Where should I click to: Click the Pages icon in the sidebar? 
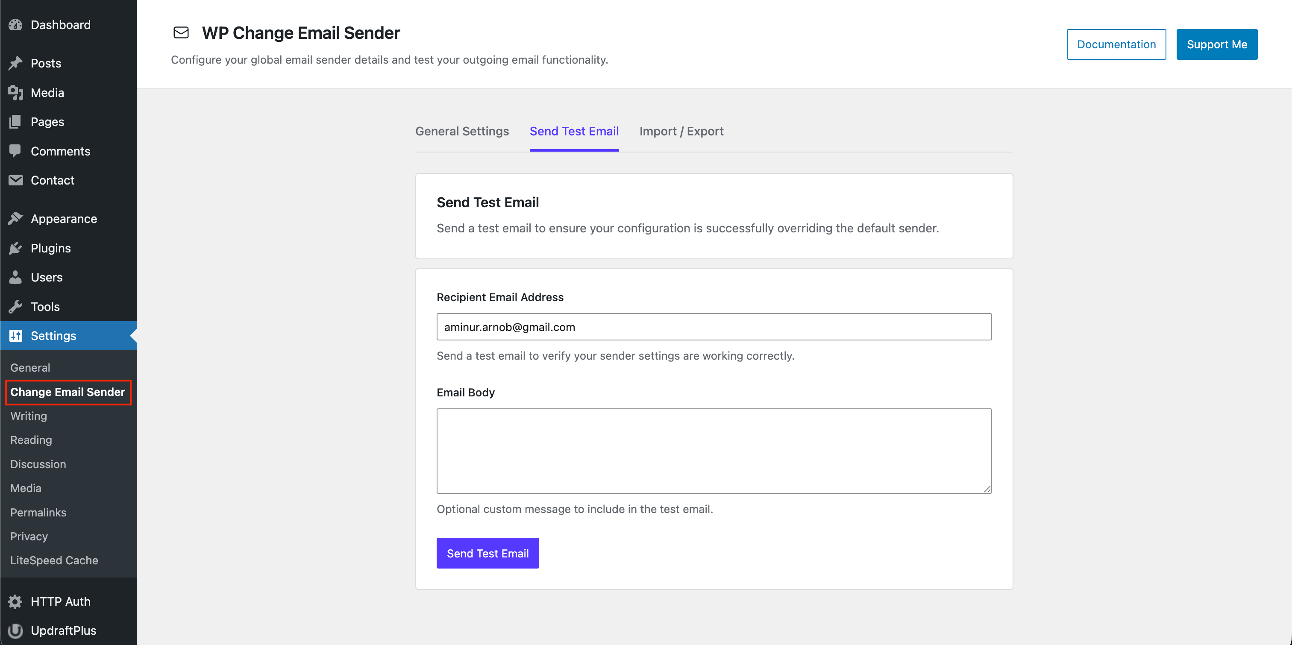point(15,121)
